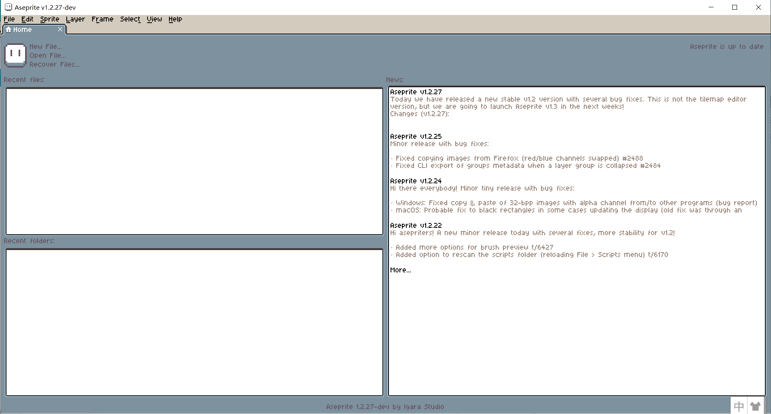Open the Select menu
771x414 pixels.
click(x=130, y=19)
